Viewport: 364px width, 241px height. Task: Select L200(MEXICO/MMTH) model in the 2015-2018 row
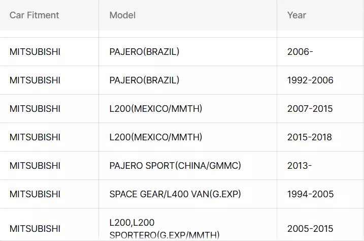point(156,137)
